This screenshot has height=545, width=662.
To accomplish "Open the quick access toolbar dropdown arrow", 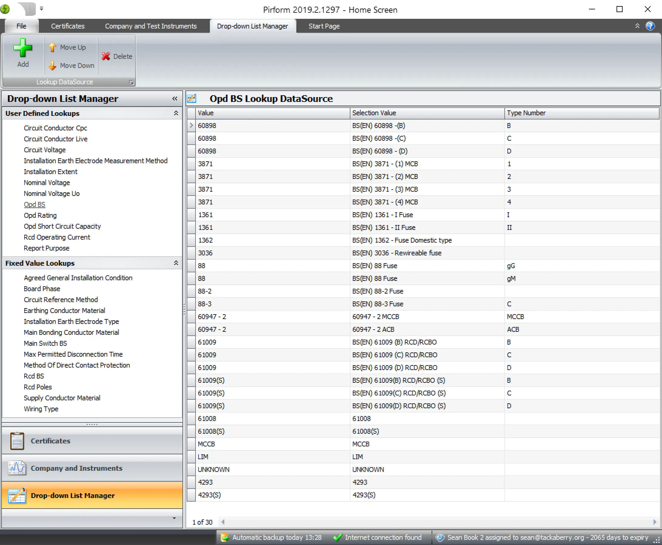I will pos(42,8).
